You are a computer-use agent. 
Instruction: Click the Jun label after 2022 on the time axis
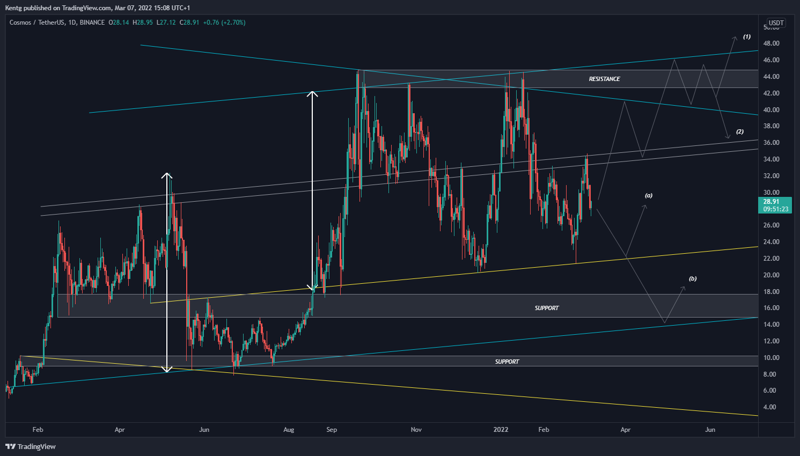[710, 430]
